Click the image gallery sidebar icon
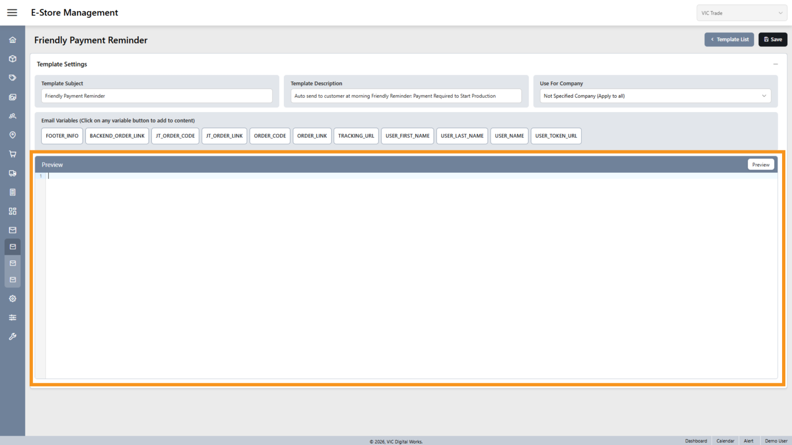This screenshot has height=445, width=792. point(12,97)
